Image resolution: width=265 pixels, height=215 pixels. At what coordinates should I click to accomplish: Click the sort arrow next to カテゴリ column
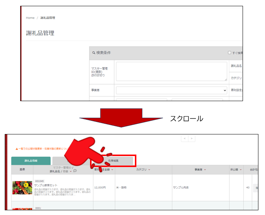point(149,170)
